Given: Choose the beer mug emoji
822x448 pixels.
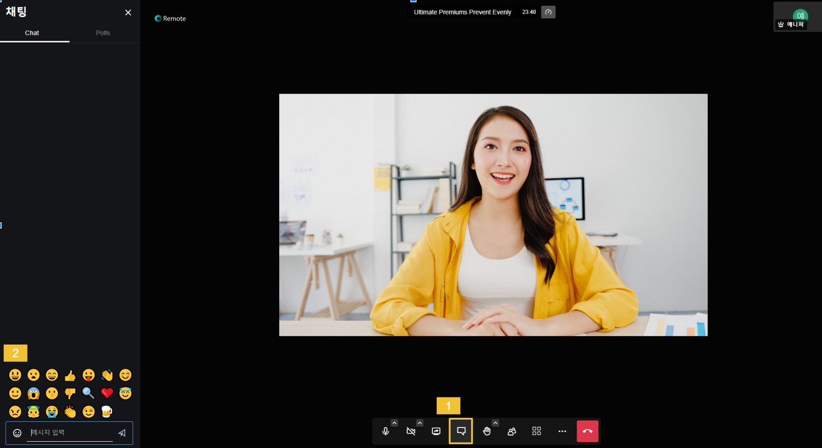Looking at the screenshot, I should 106,412.
